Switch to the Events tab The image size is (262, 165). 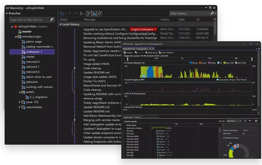(155, 117)
